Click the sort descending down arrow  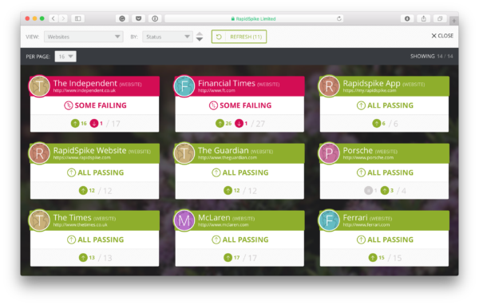(x=200, y=39)
